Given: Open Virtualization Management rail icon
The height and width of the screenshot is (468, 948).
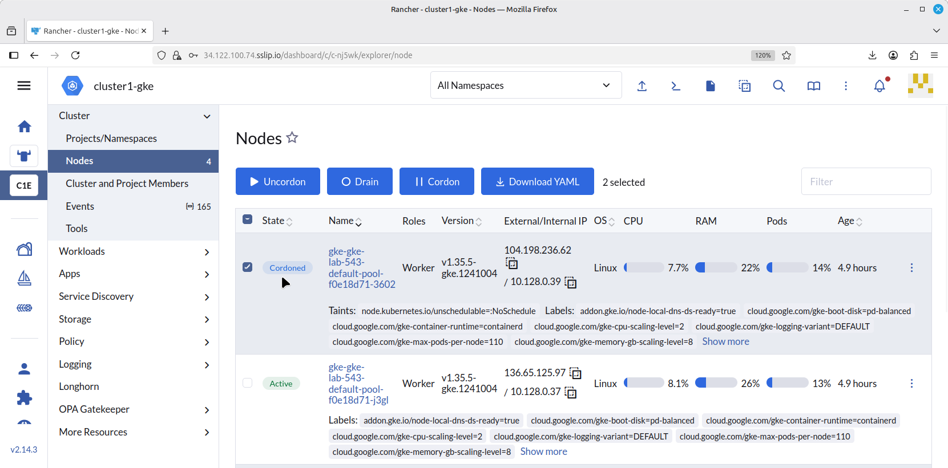Looking at the screenshot, I should click(24, 308).
